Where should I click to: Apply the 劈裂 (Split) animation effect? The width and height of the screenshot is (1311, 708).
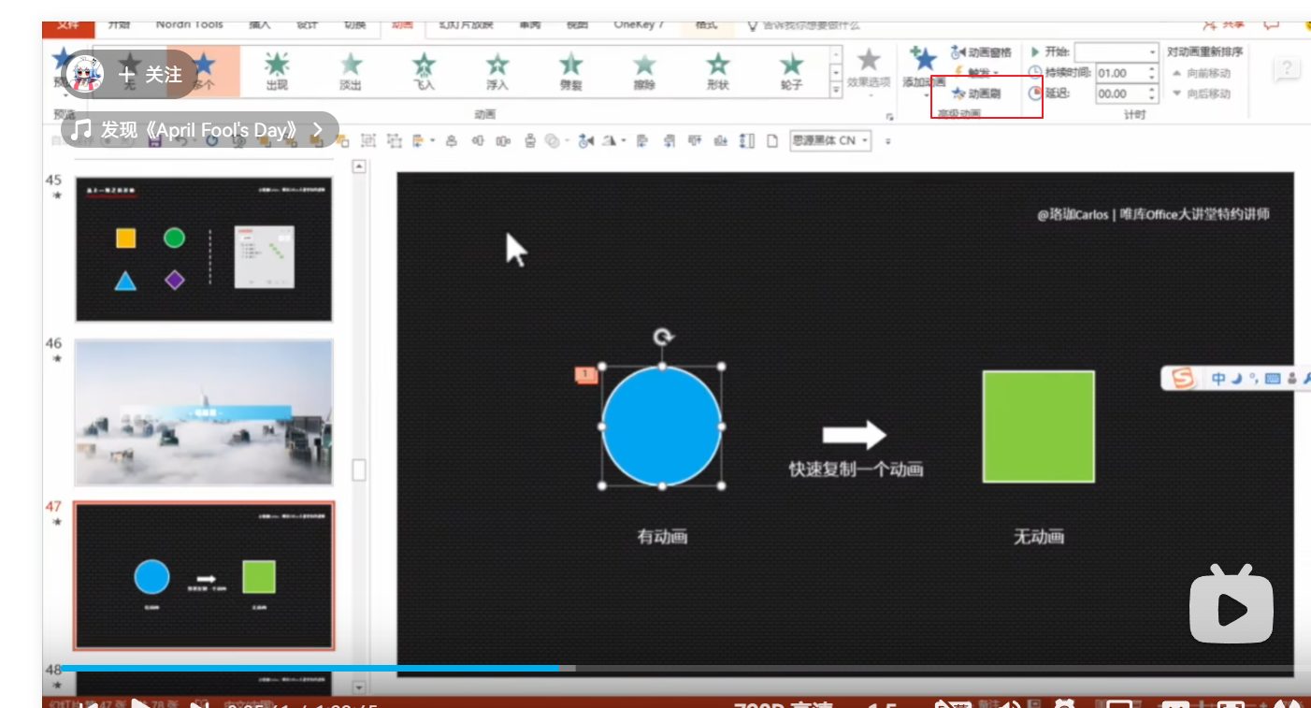570,71
